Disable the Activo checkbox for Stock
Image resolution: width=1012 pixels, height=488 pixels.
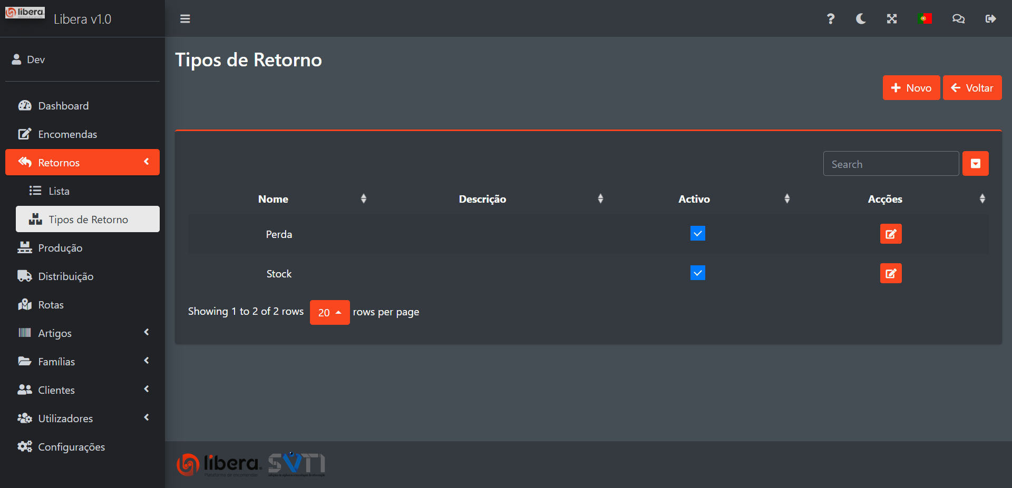pyautogui.click(x=697, y=273)
